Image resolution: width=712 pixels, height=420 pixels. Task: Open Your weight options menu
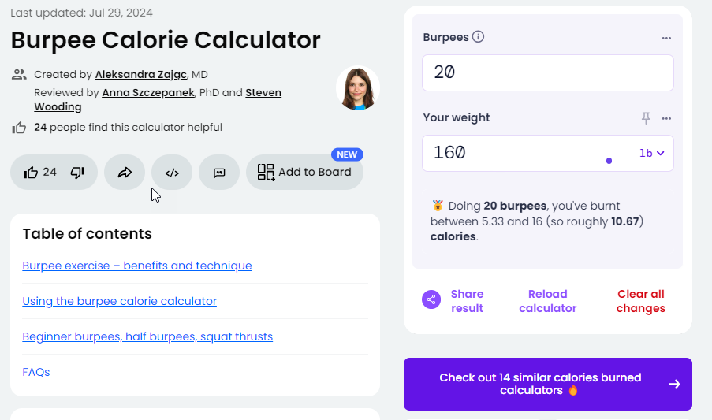666,118
